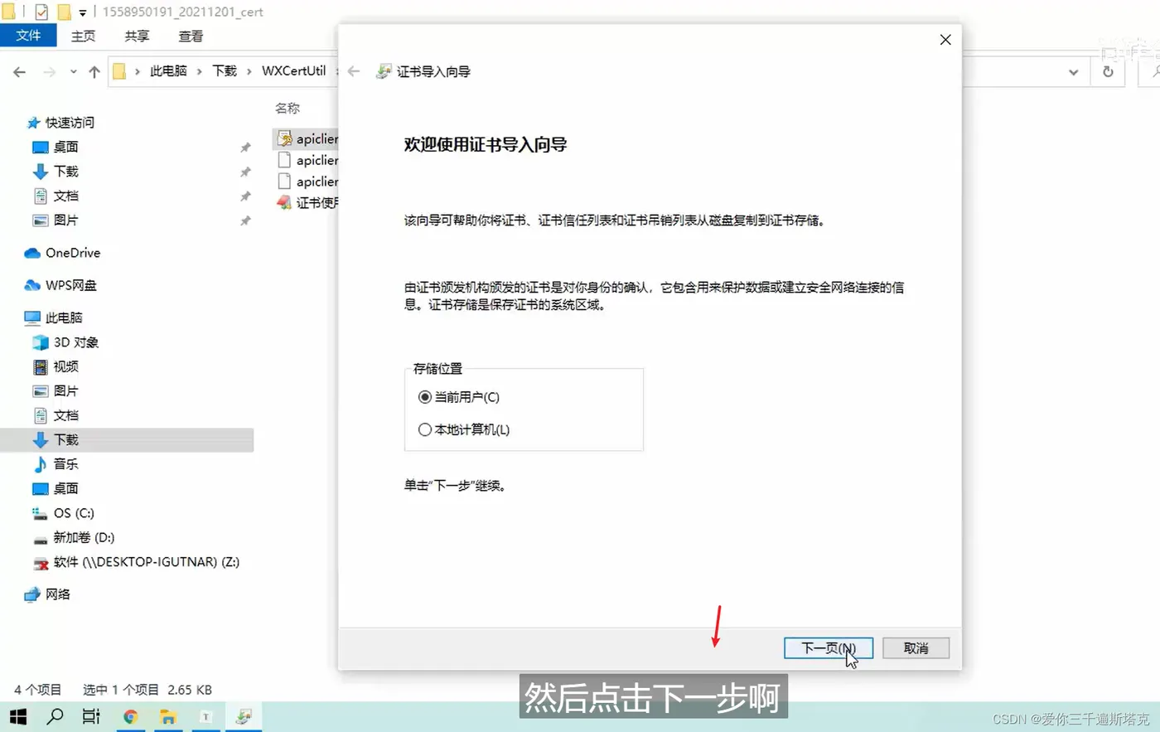Click the Explorer back navigation arrow
Viewport: 1160px width, 732px height.
pos(19,72)
